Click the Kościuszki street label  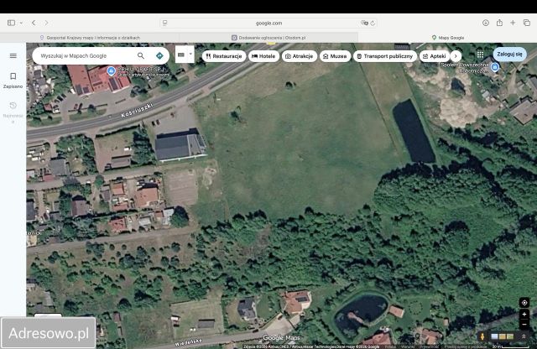point(137,110)
